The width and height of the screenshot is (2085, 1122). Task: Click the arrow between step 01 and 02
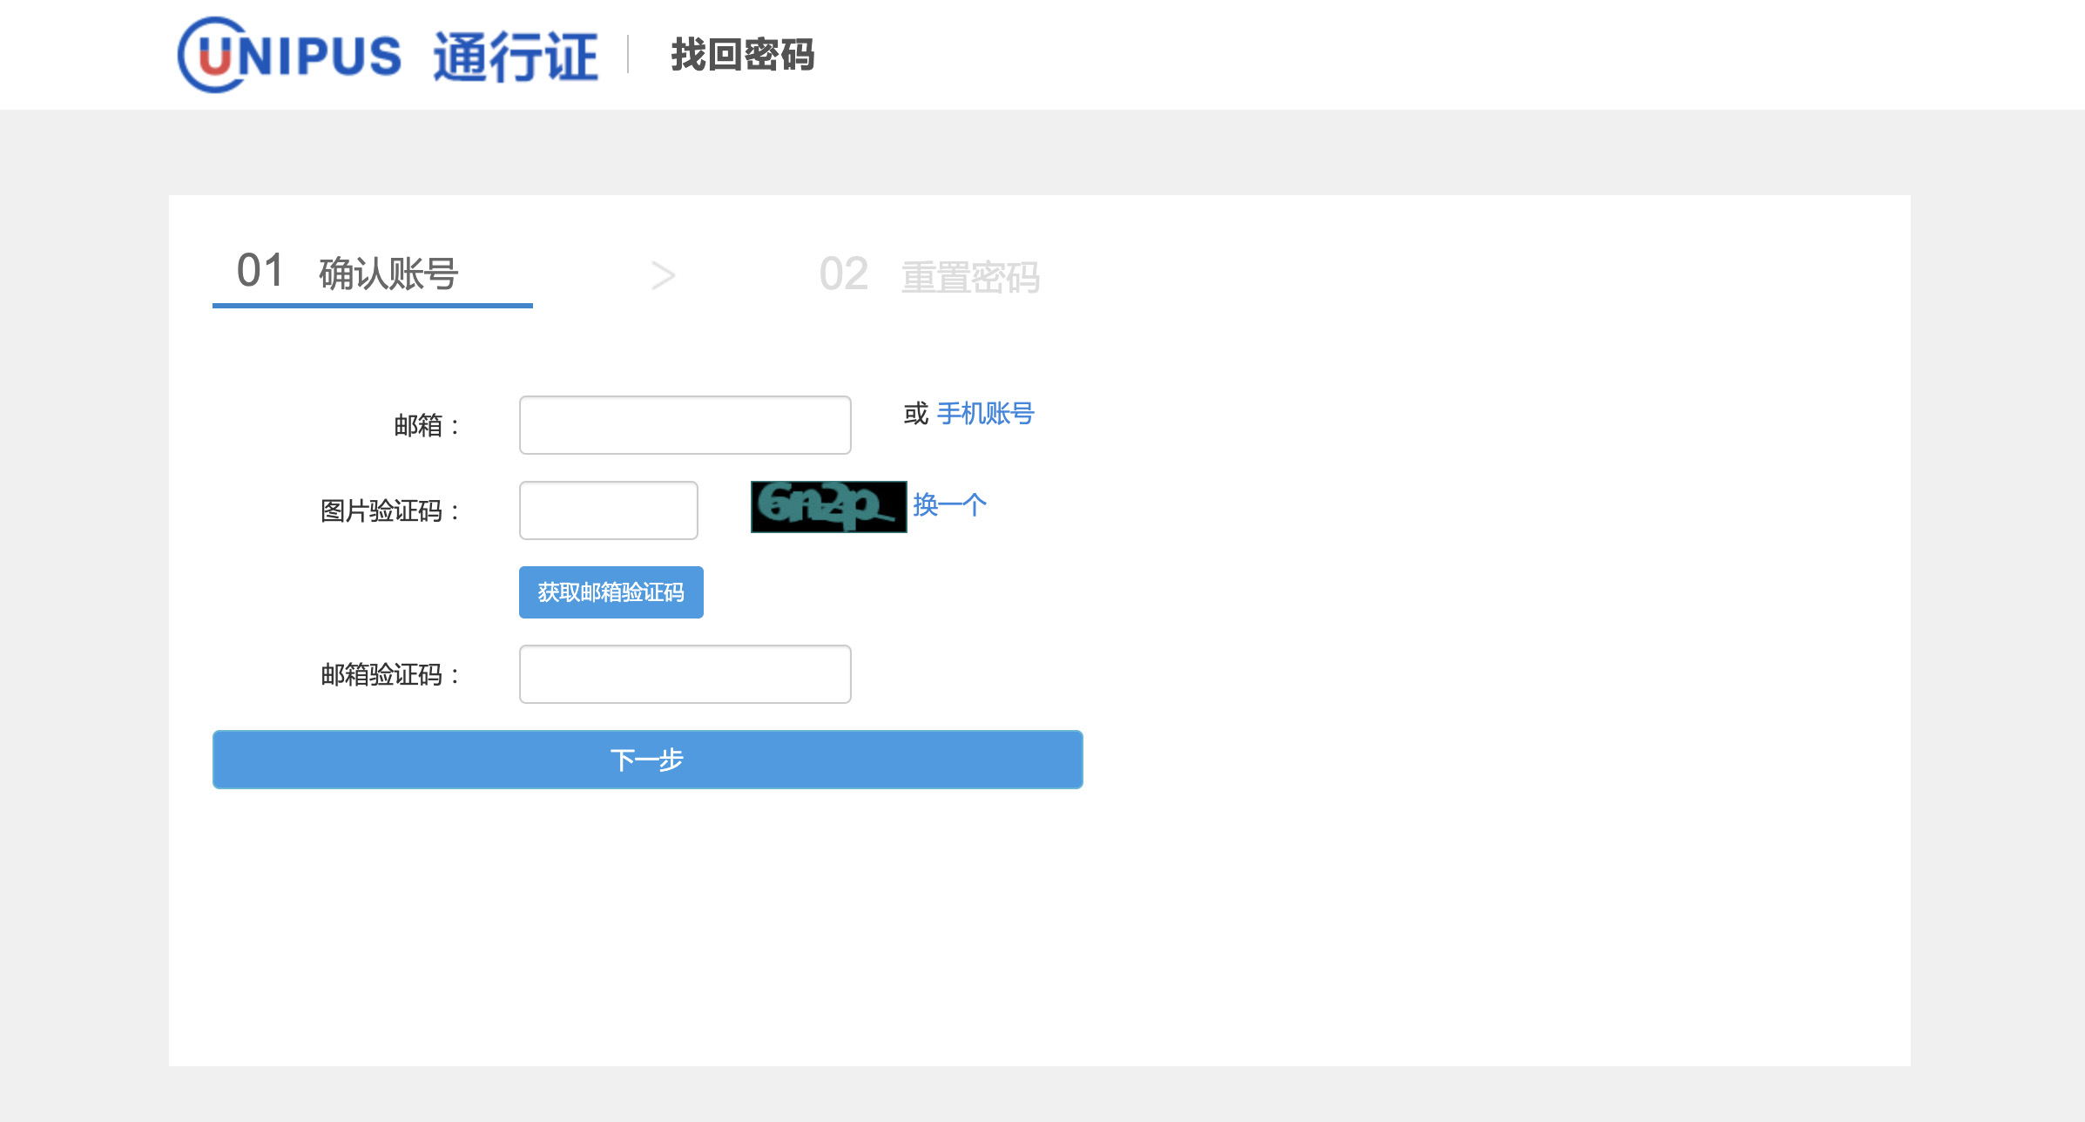[665, 274]
